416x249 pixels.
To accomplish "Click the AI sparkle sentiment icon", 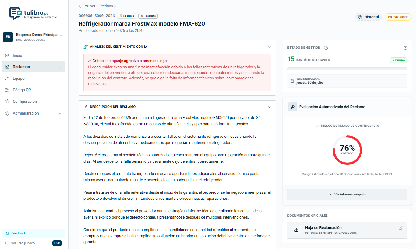I will (86, 47).
